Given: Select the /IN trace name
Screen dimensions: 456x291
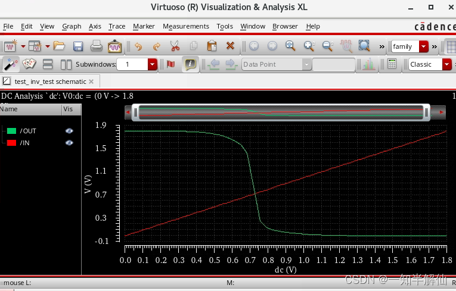Looking at the screenshot, I should (x=24, y=143).
